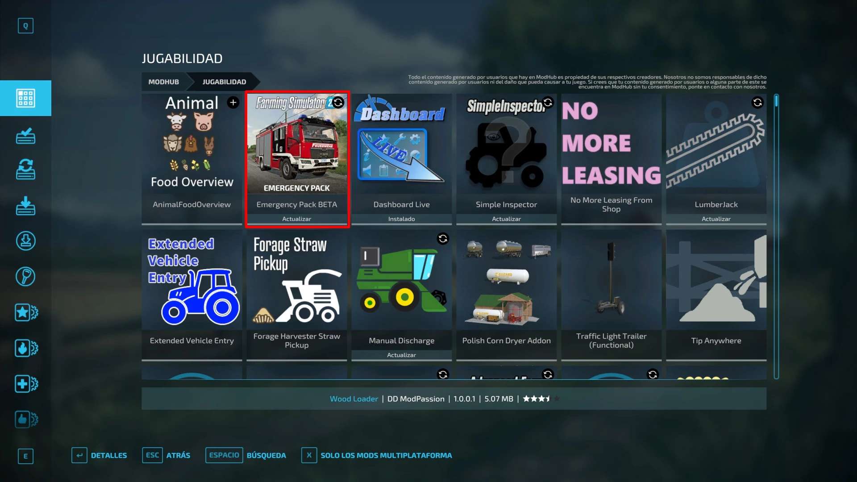The width and height of the screenshot is (857, 482).
Task: Open BÚSQUEDA search
Action: [246, 455]
